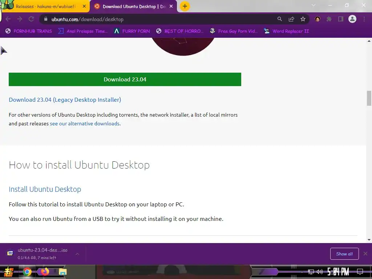This screenshot has height=279, width=372.
Task: Open the Word Replacer II bookmark
Action: [287, 31]
